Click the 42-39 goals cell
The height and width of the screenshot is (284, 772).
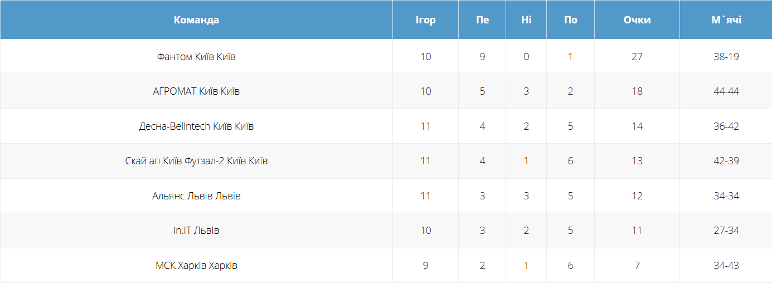pos(726,161)
